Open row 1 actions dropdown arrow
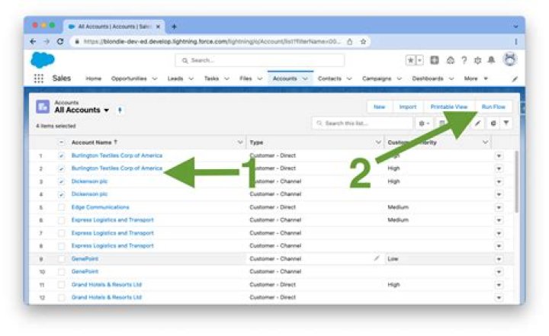The height and width of the screenshot is (336, 549). (499, 155)
